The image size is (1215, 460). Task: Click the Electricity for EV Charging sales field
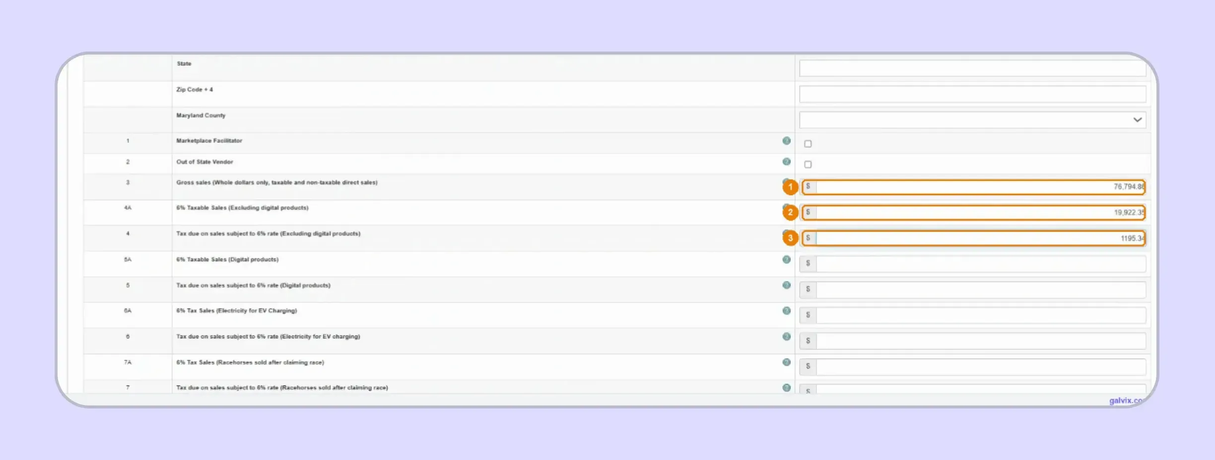tap(981, 315)
